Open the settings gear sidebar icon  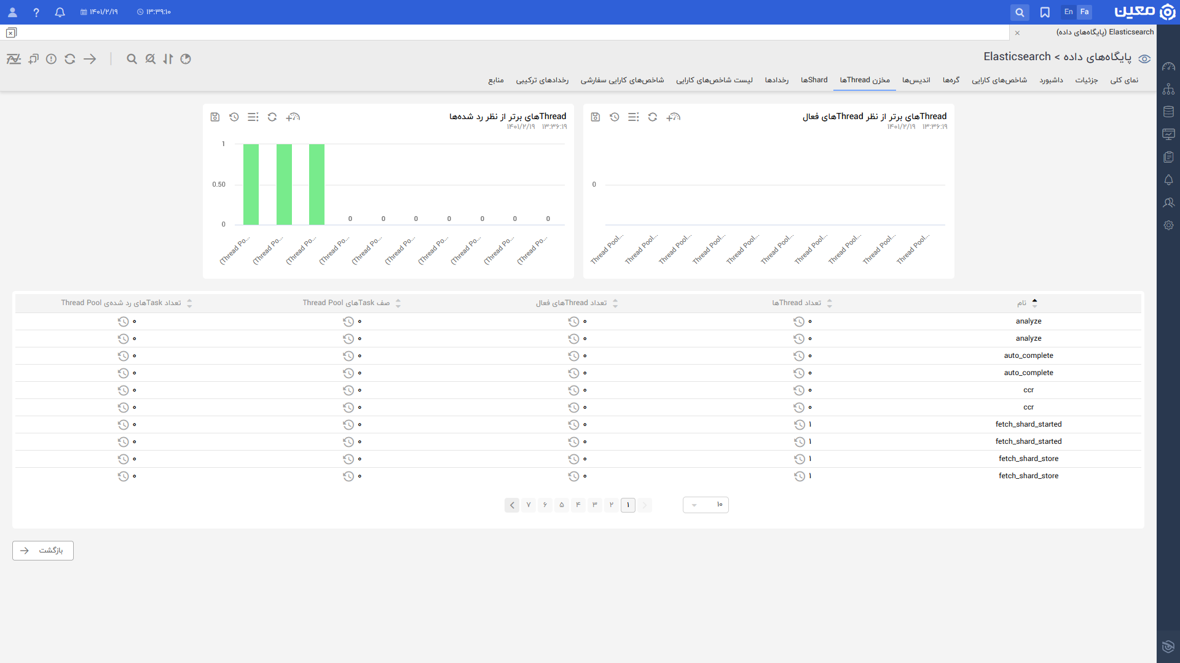tap(1168, 225)
